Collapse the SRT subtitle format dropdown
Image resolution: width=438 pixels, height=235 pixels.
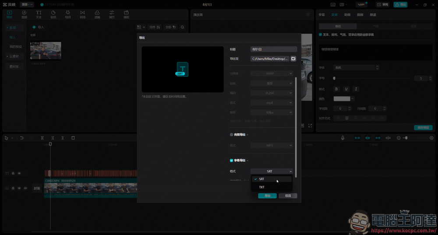pyautogui.click(x=272, y=171)
